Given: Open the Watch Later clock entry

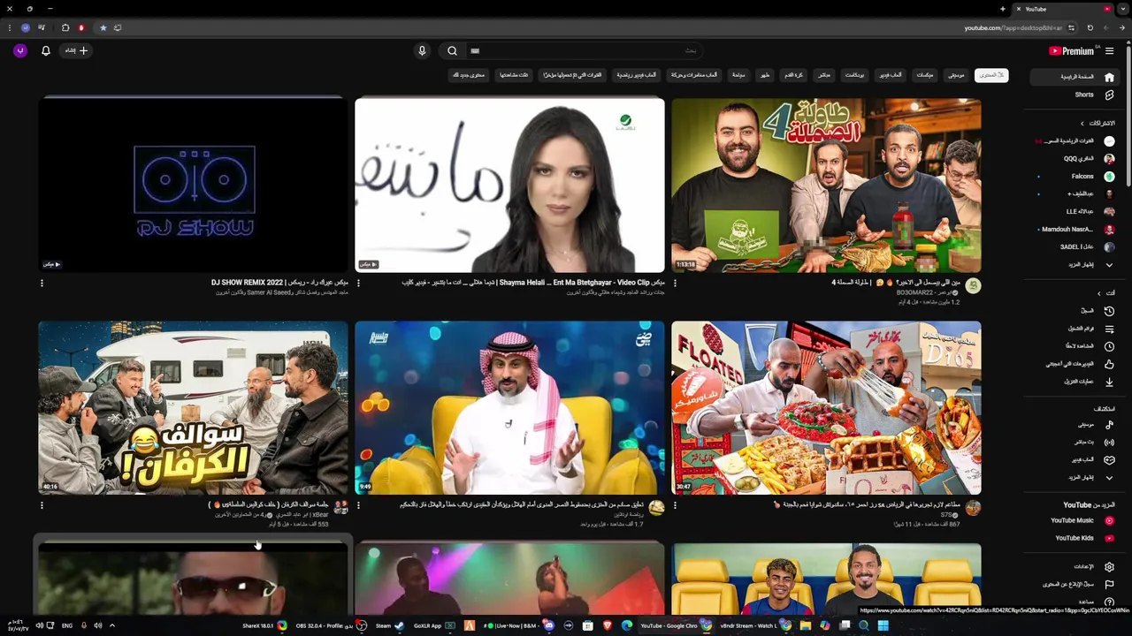Looking at the screenshot, I should [1109, 346].
